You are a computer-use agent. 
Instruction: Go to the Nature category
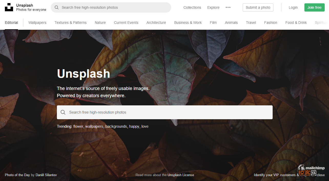click(x=100, y=23)
